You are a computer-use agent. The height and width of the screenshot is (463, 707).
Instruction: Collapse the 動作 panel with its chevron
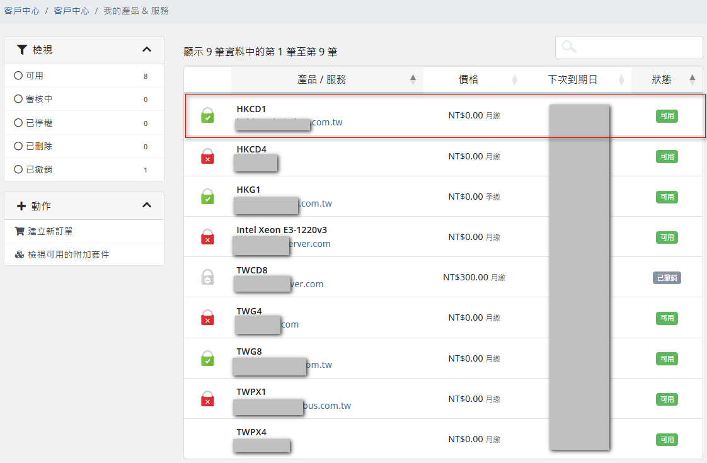tap(147, 205)
